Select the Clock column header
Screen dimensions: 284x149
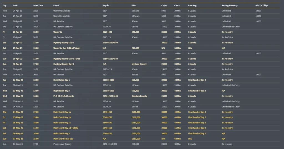point(177,6)
